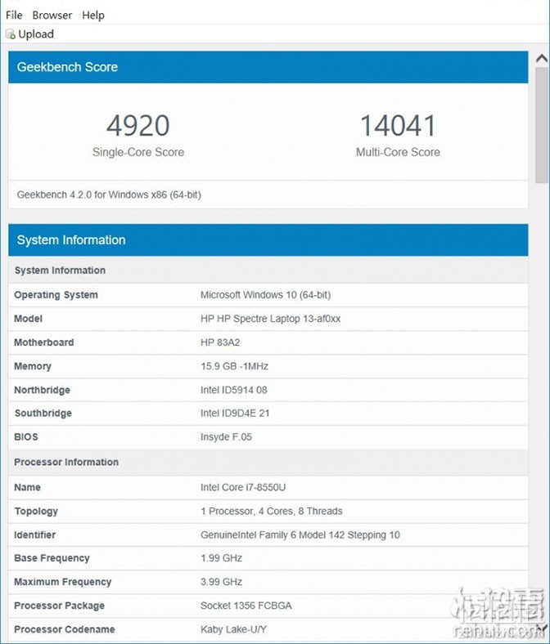The height and width of the screenshot is (644, 550).
Task: Select Socket 1356 FCBGA value
Action: coord(246,606)
